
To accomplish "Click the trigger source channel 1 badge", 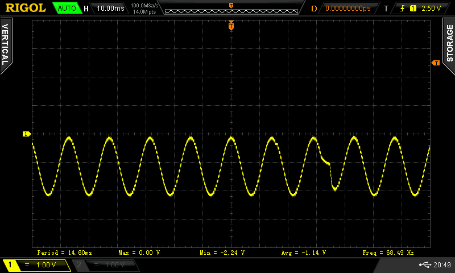I will 413,9.
